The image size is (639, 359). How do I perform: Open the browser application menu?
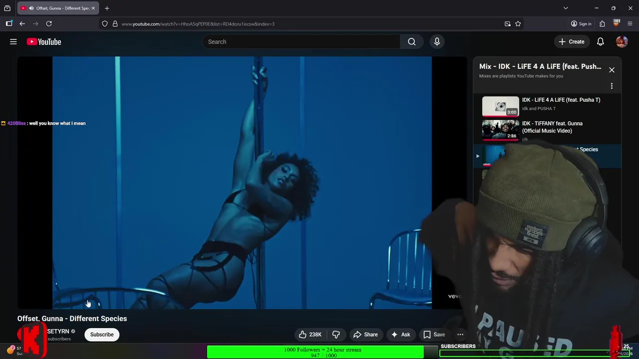click(630, 23)
